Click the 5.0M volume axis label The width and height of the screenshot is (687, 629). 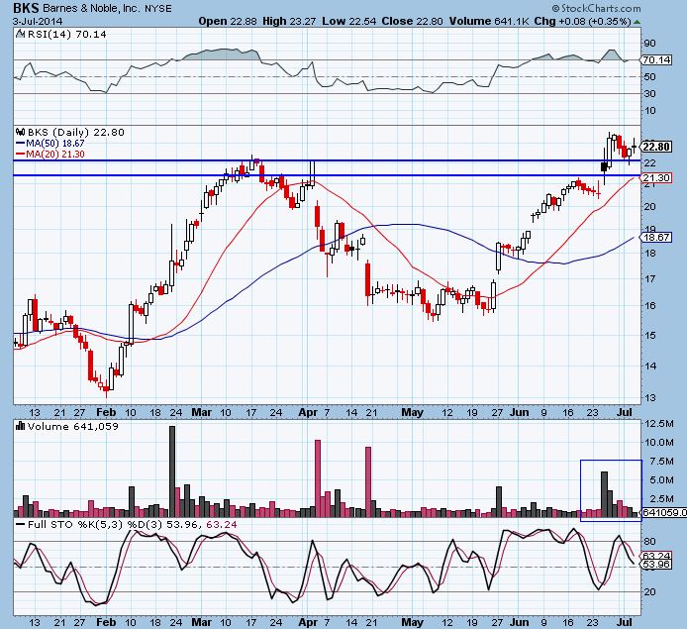click(661, 480)
